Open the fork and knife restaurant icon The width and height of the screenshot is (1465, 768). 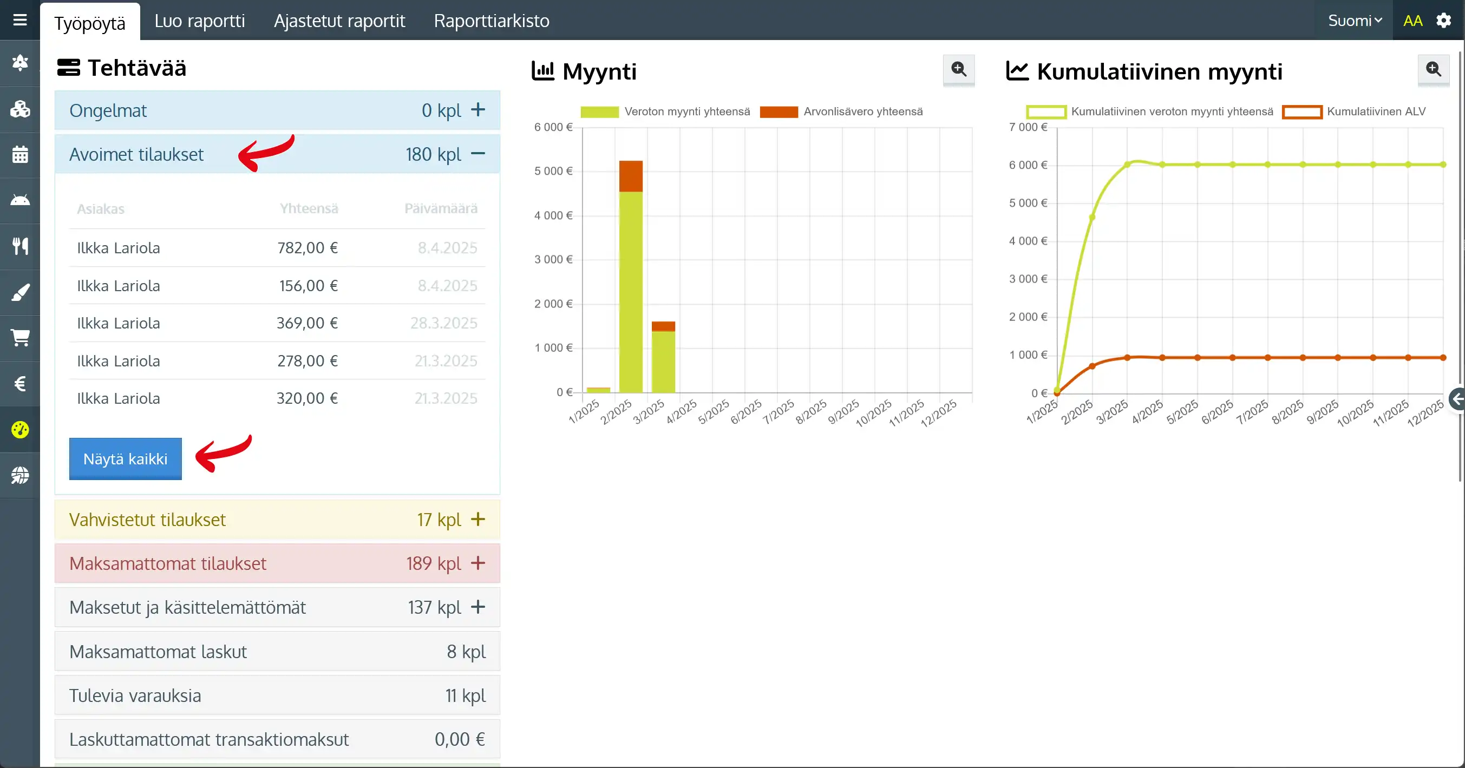tap(20, 246)
